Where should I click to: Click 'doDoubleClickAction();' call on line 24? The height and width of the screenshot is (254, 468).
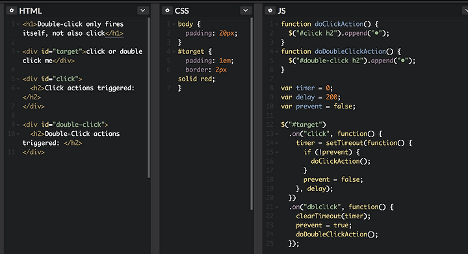pyautogui.click(x=337, y=235)
